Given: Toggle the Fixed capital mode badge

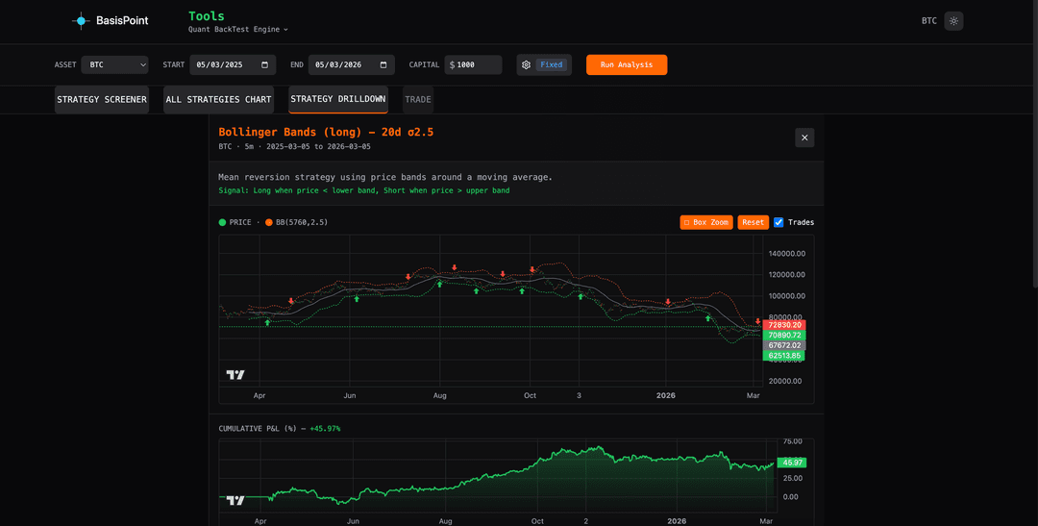Looking at the screenshot, I should point(552,65).
